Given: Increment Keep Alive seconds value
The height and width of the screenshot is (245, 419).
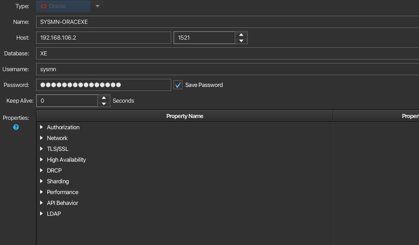Looking at the screenshot, I should pos(104,98).
